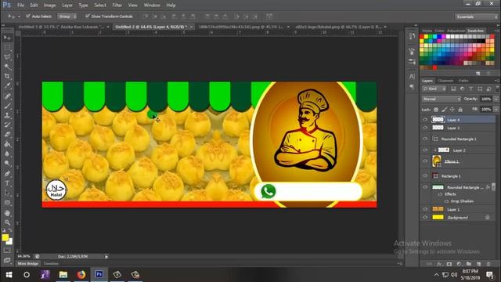Select the Background layer thumbnail
501x282 pixels.
point(438,217)
